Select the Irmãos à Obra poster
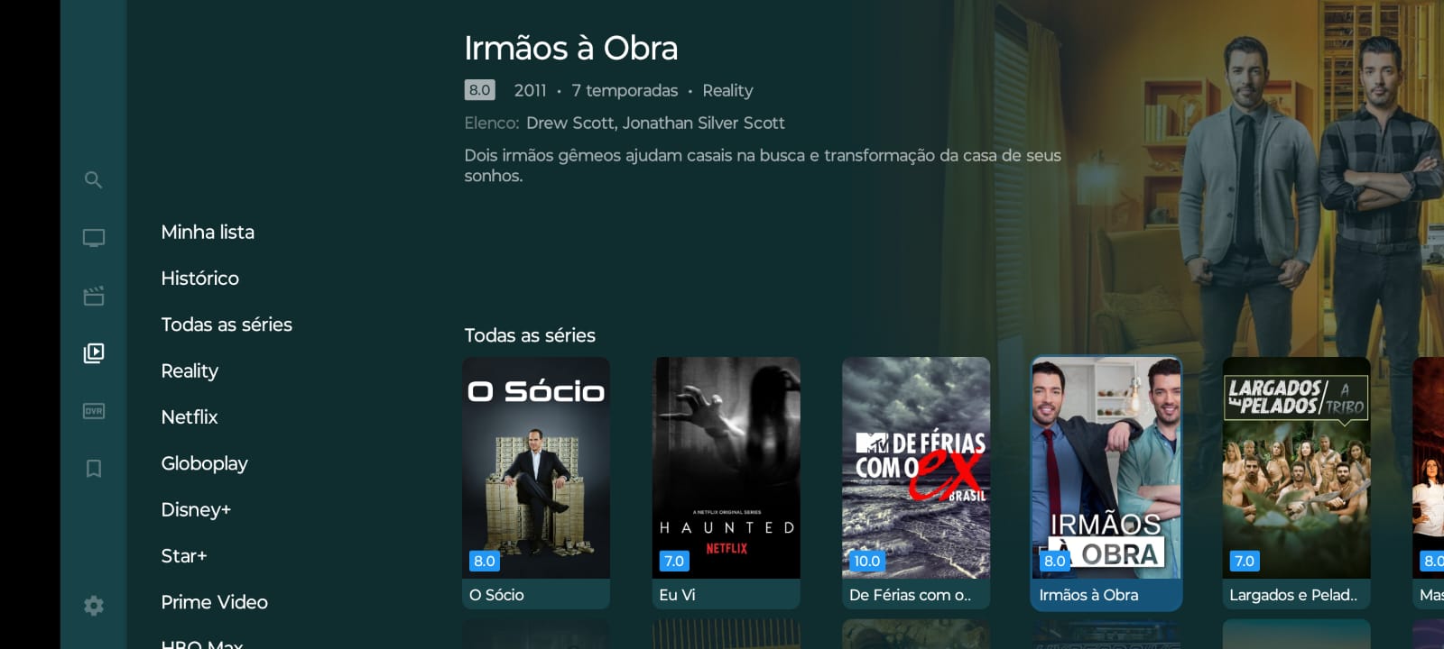The height and width of the screenshot is (649, 1444). point(1106,483)
